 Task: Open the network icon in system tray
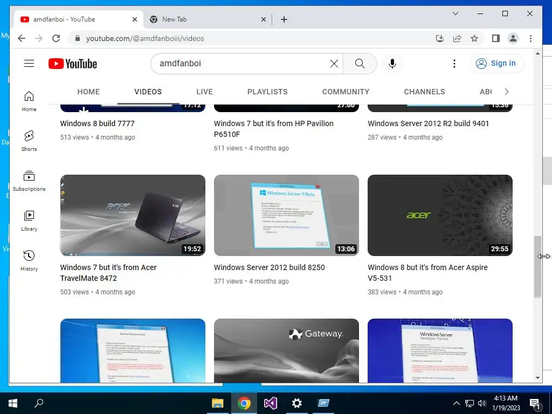(470, 403)
